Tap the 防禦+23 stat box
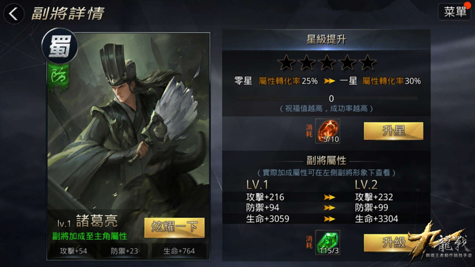The height and width of the screenshot is (267, 475). [x=124, y=251]
